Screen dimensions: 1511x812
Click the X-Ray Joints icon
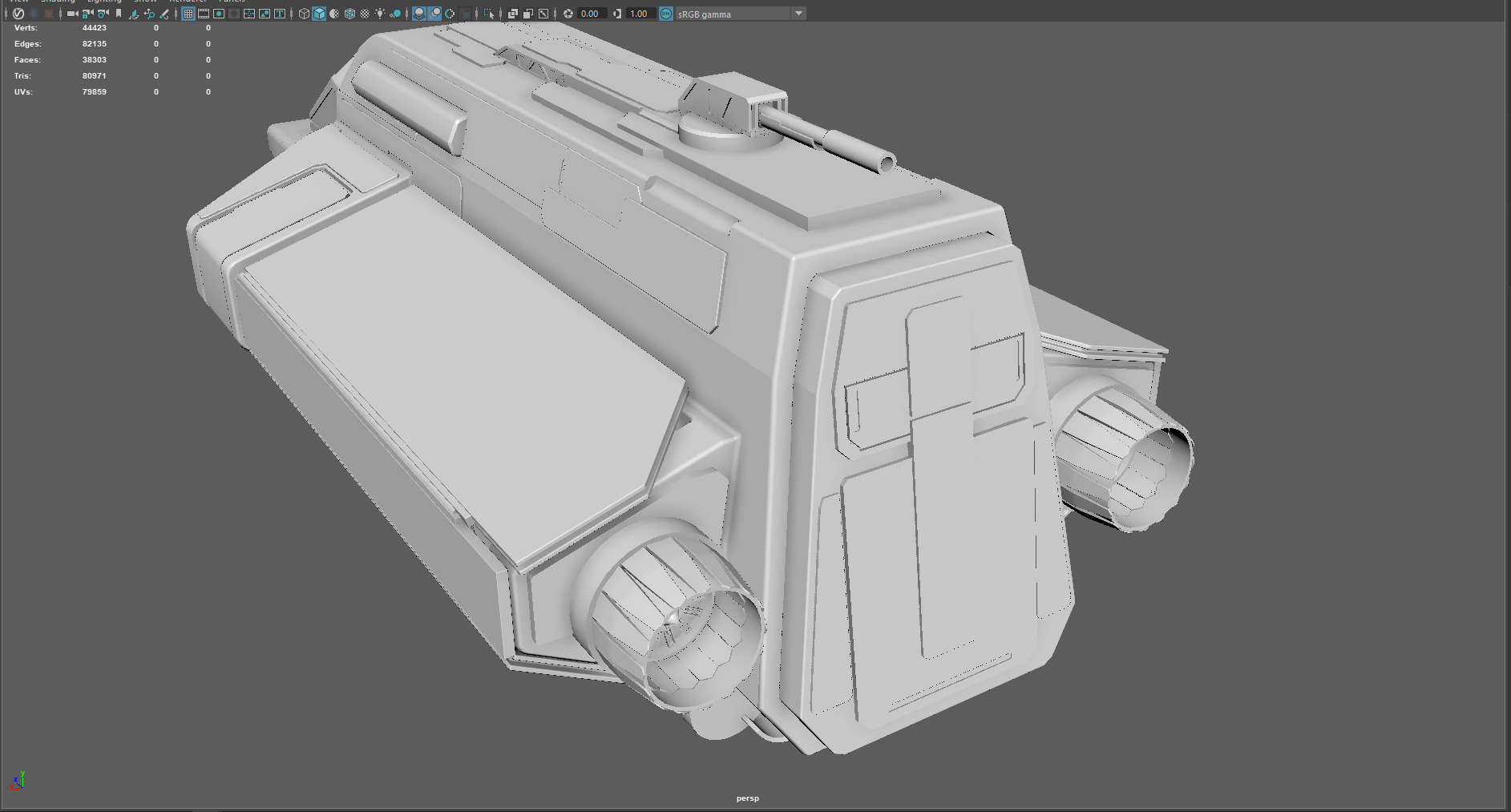(543, 14)
